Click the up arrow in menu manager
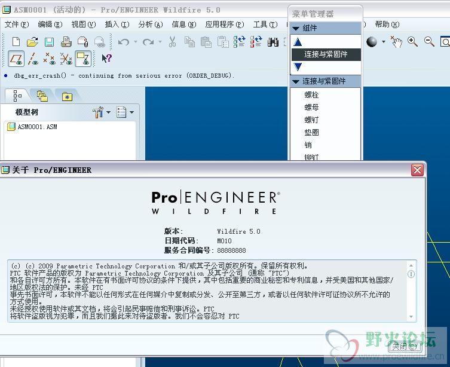Viewport: 450px width, 367px height. click(x=298, y=42)
